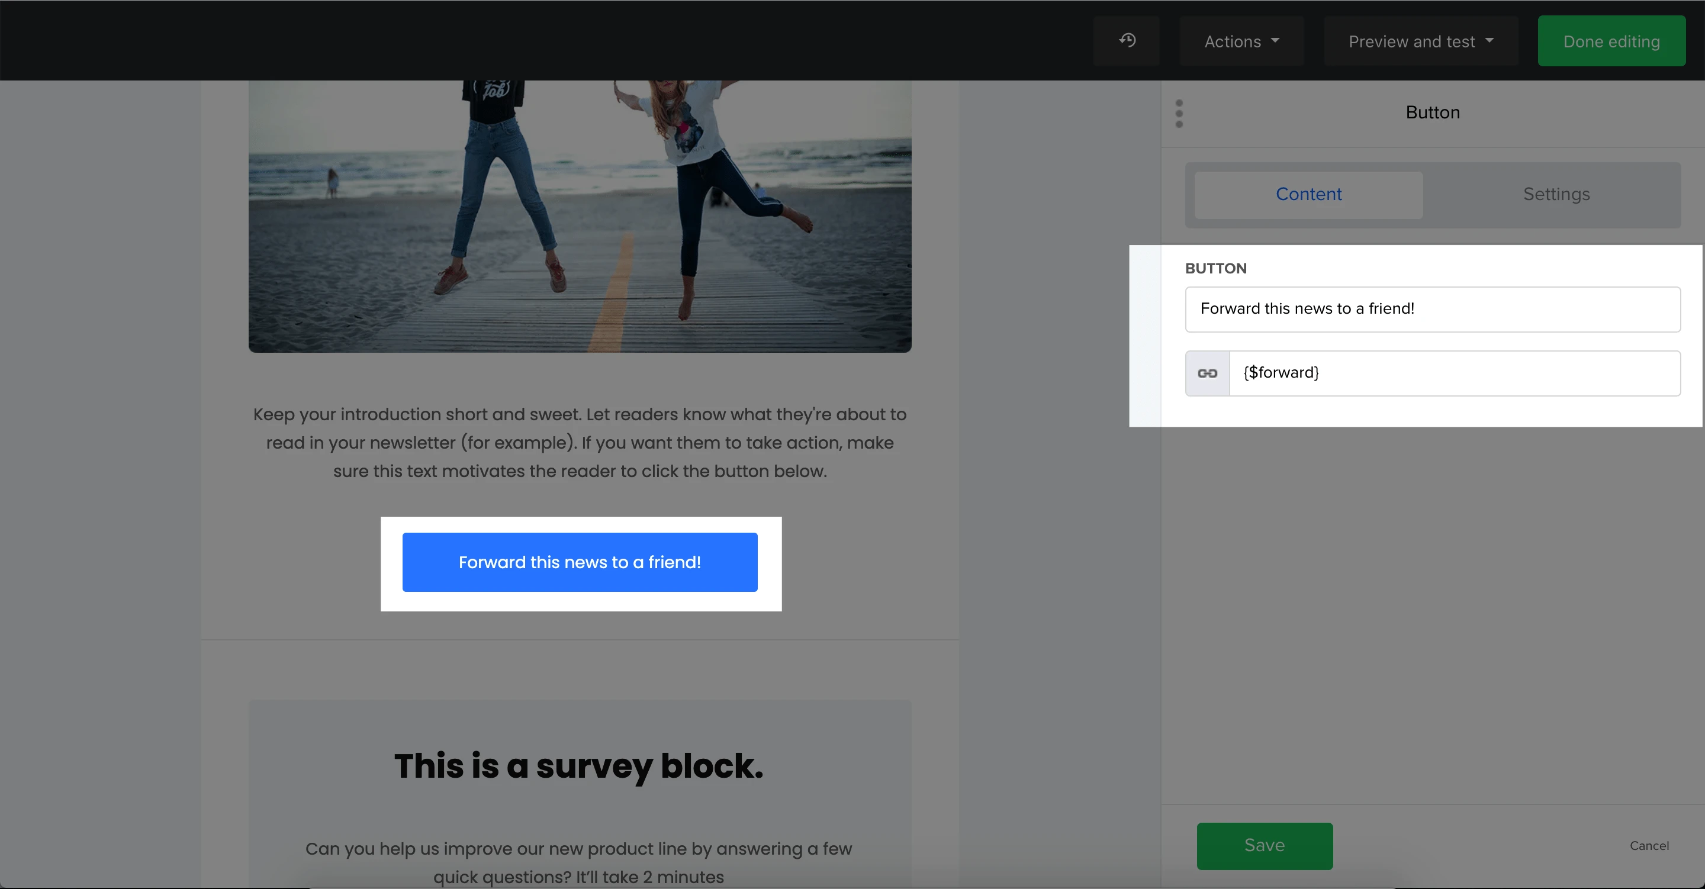
Task: Click the {$forward} URL field
Action: point(1454,373)
